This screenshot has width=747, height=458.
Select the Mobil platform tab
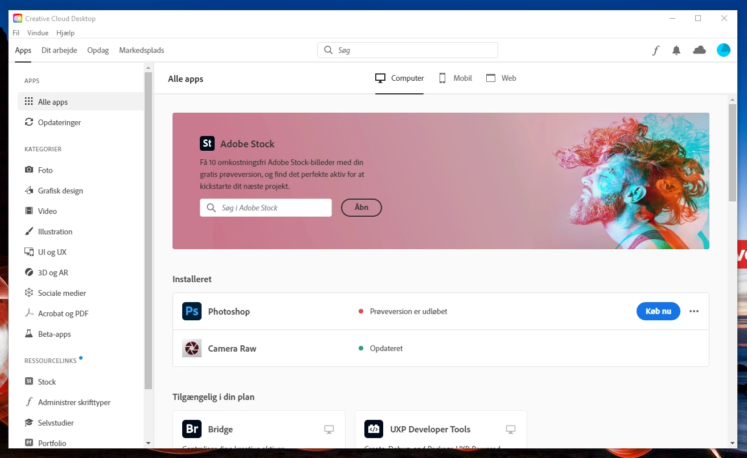455,79
